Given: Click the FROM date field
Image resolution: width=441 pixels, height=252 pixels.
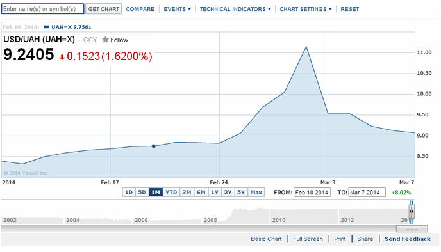Looking at the screenshot, I should coord(312,193).
